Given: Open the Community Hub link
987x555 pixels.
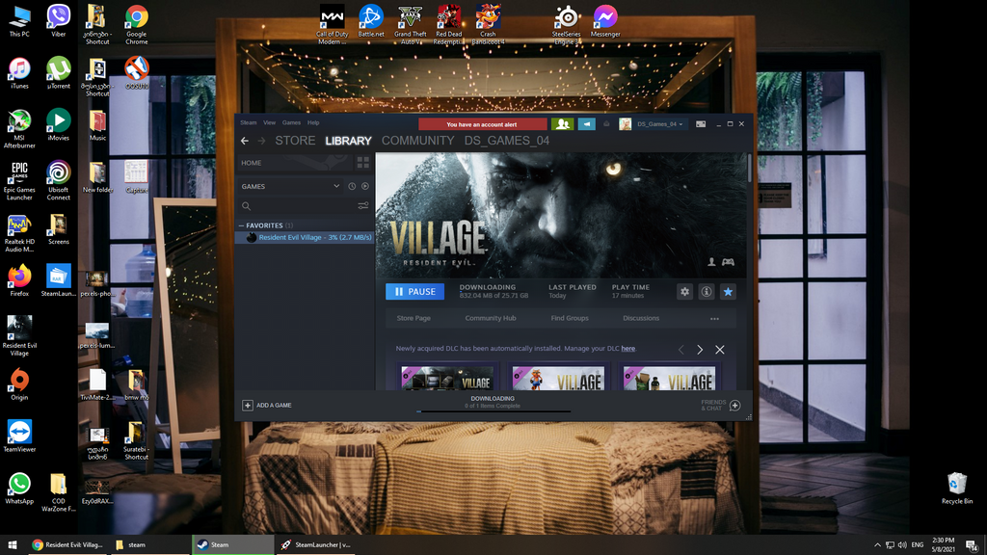Looking at the screenshot, I should coord(491,318).
